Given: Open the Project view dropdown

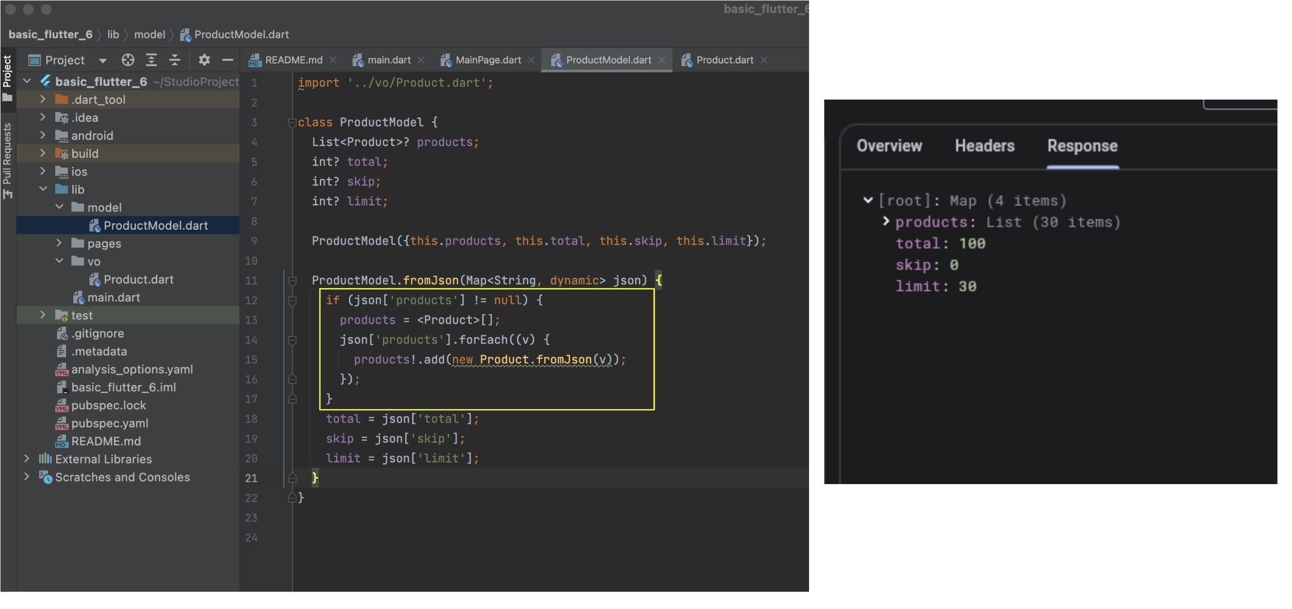Looking at the screenshot, I should pyautogui.click(x=103, y=61).
